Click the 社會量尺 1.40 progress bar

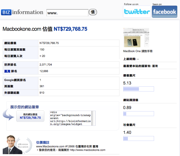point(139,138)
